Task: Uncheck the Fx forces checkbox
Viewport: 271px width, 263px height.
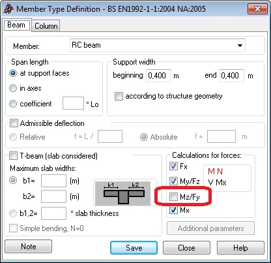Action: click(x=173, y=166)
